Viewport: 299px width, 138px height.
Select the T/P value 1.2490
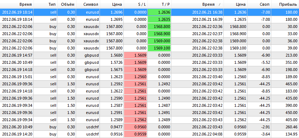tap(164, 98)
